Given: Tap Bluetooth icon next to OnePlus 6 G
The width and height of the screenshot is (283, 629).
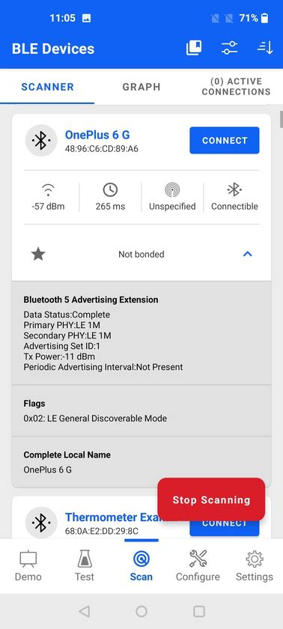Looking at the screenshot, I should point(41,141).
